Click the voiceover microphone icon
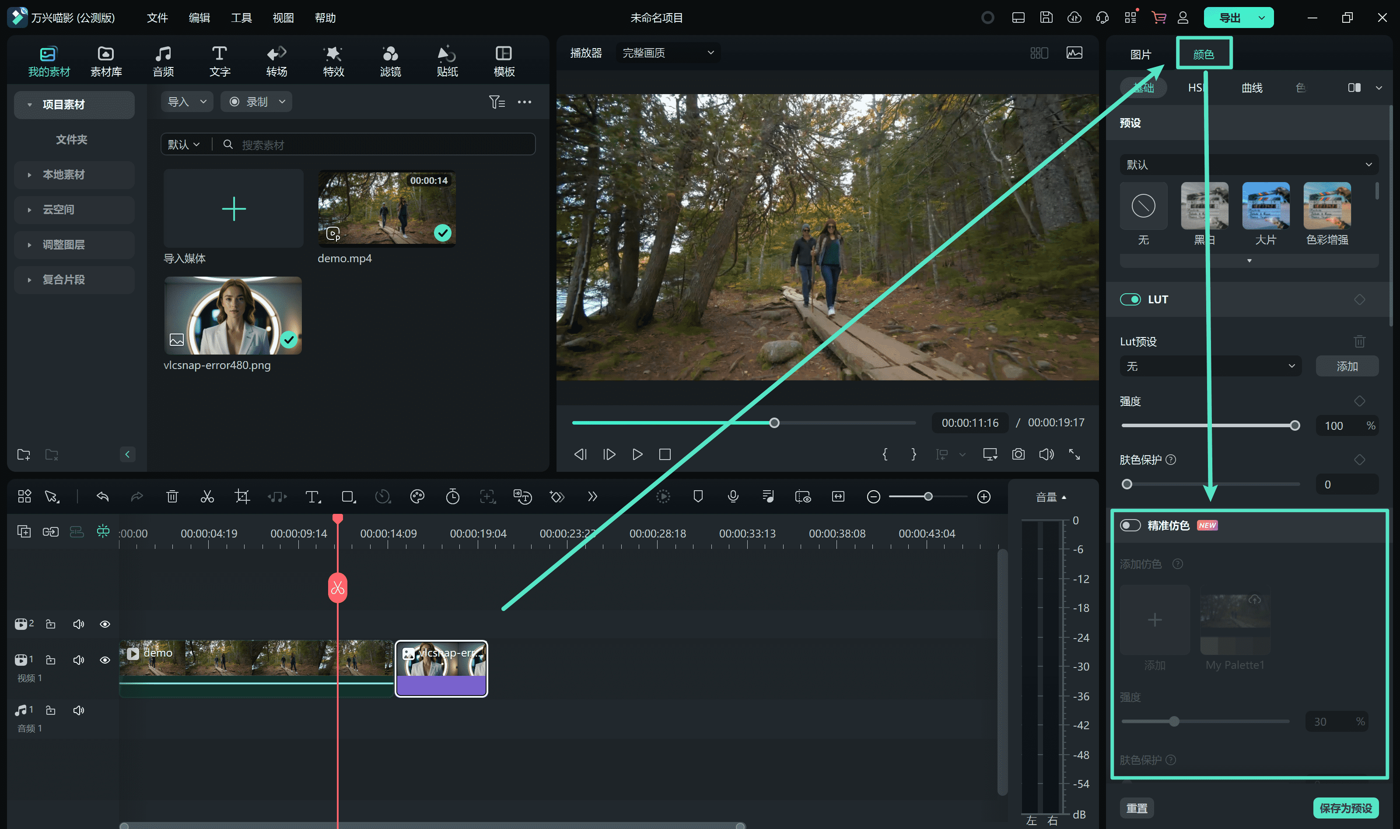This screenshot has width=1400, height=829. (733, 497)
